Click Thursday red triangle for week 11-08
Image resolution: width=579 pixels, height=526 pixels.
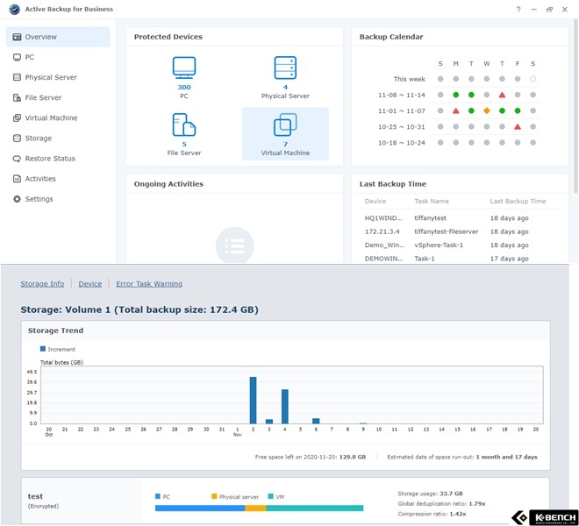pos(502,95)
